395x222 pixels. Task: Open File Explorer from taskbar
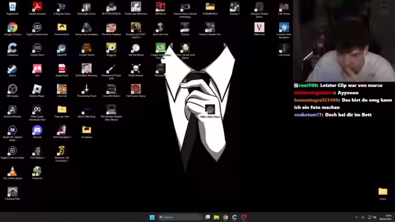tap(217, 217)
